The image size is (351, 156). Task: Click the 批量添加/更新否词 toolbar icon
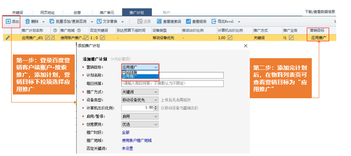pos(52,21)
